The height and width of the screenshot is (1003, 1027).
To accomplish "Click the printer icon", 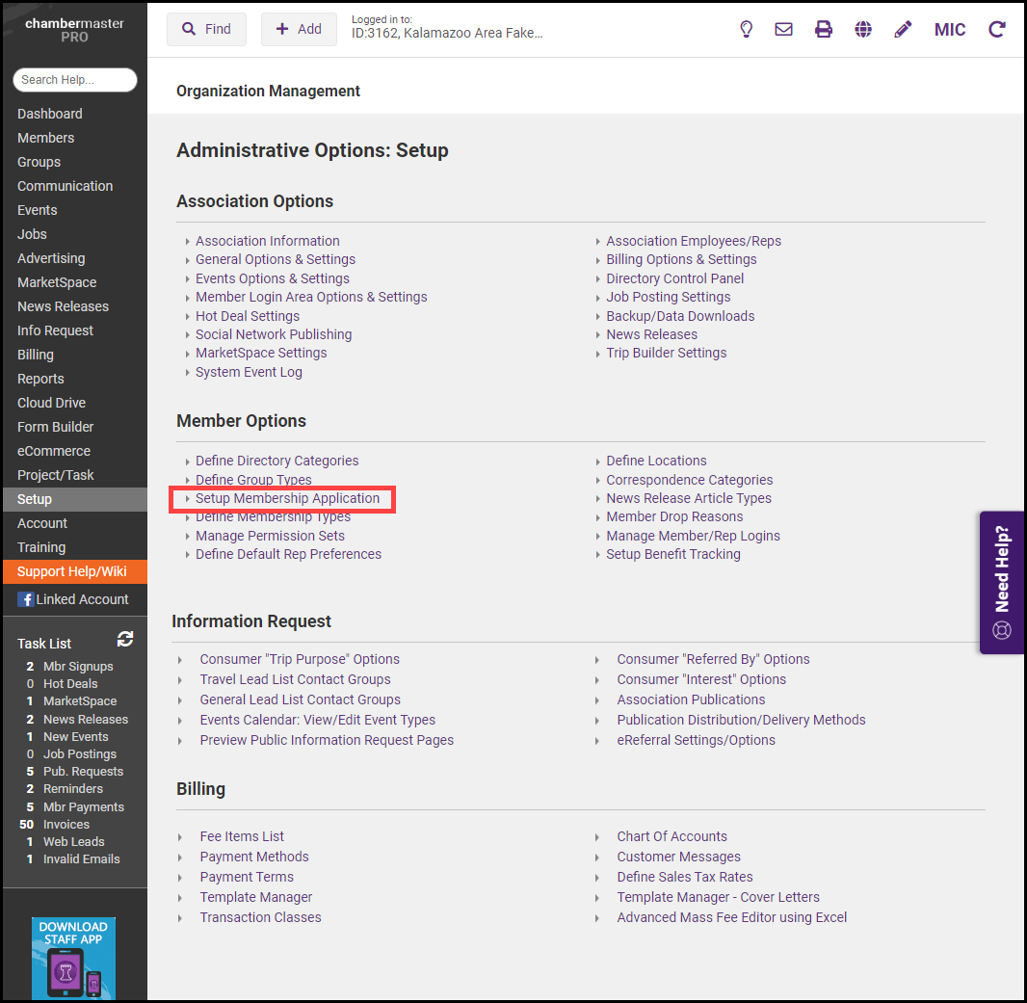I will [823, 29].
